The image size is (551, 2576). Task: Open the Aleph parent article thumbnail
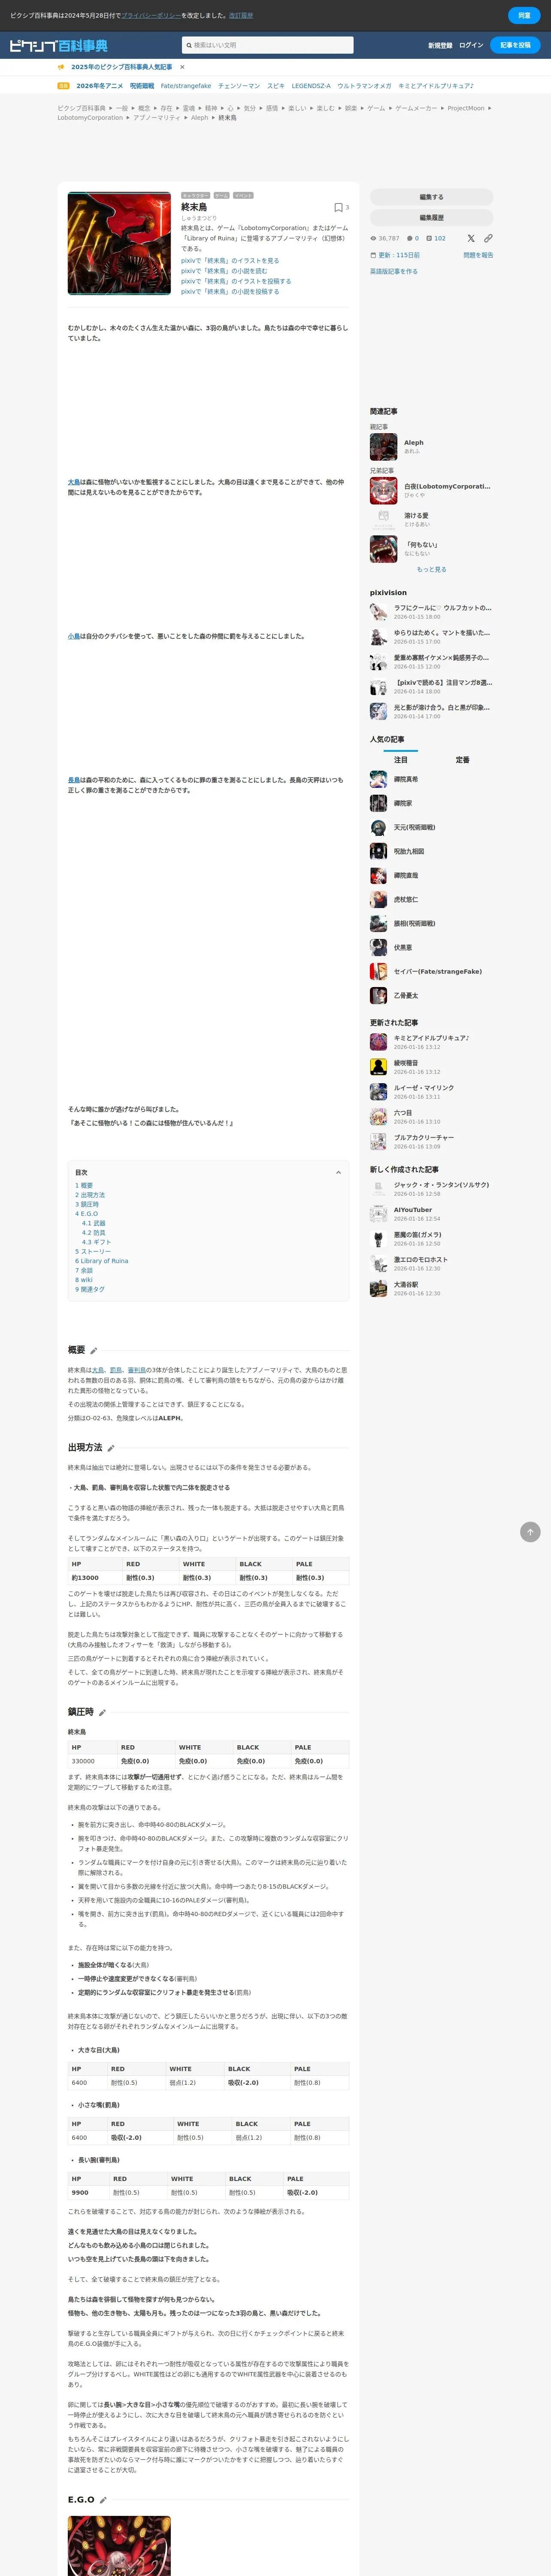[x=383, y=446]
